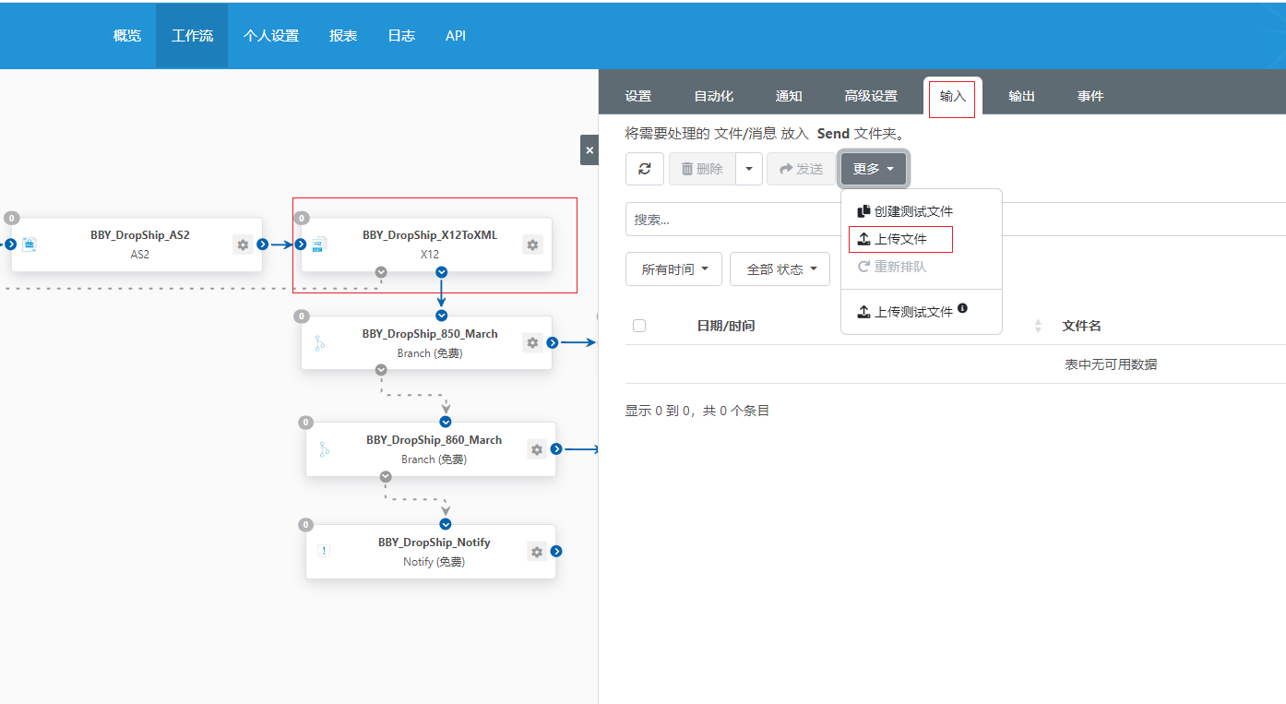This screenshot has height=704, width=1286.
Task: Click the refresh button in input toolbar
Action: pos(645,169)
